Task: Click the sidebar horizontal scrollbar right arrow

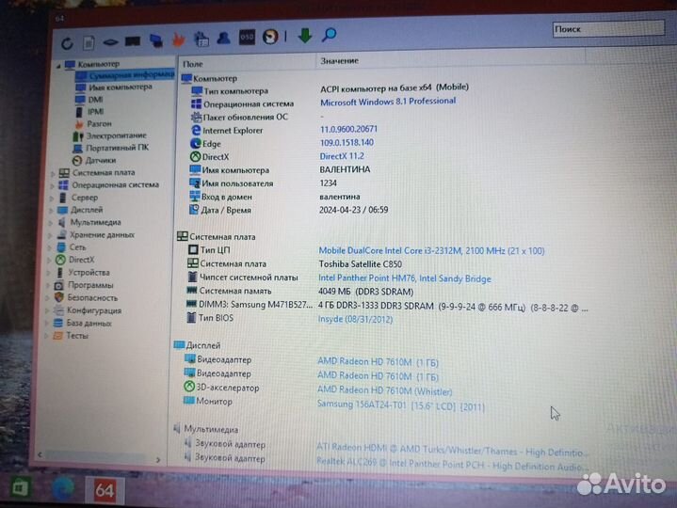Action: point(158,460)
